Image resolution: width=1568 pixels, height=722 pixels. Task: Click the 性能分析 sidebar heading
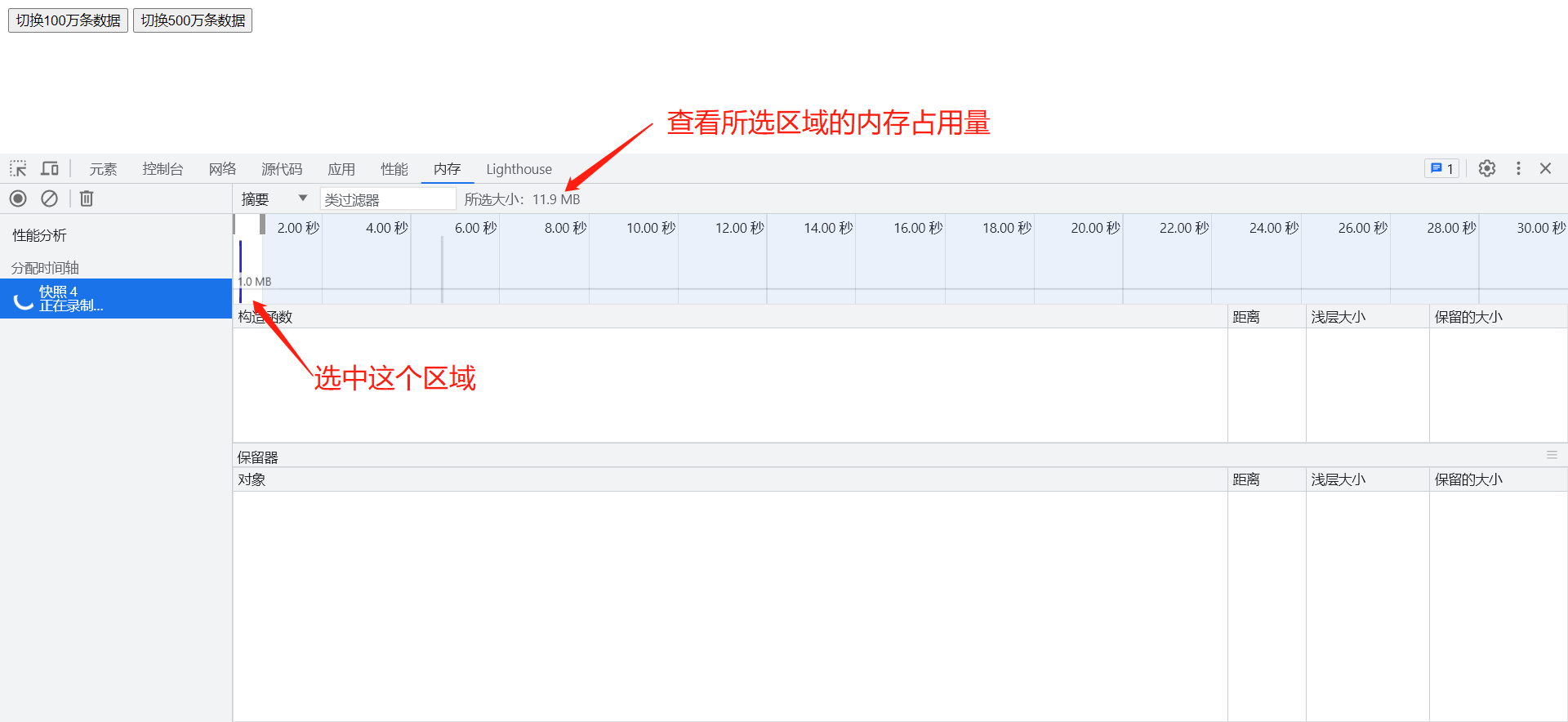39,235
